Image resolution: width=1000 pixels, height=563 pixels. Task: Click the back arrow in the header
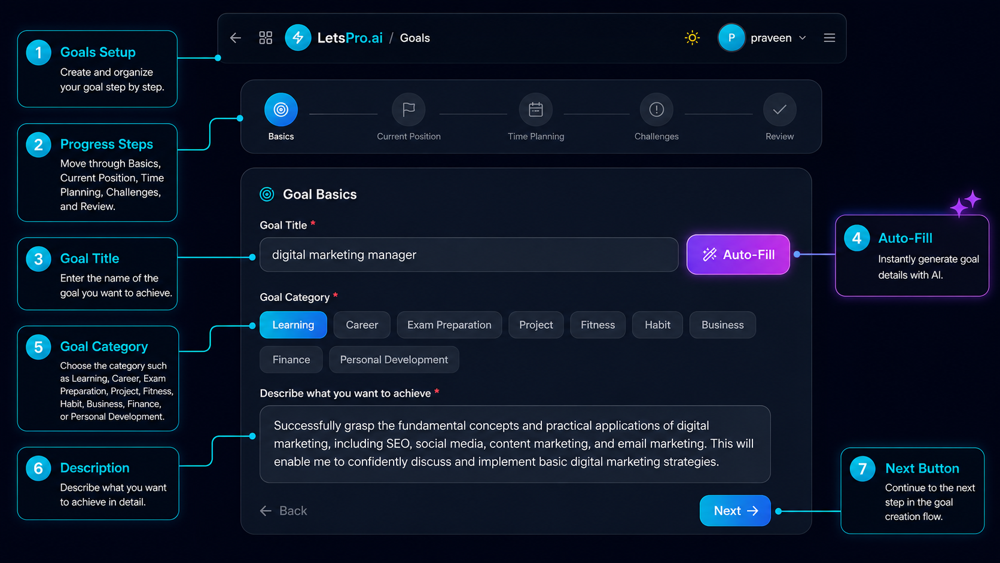coord(236,38)
